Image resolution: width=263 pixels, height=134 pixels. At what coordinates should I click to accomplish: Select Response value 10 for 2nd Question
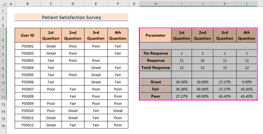click(202, 60)
